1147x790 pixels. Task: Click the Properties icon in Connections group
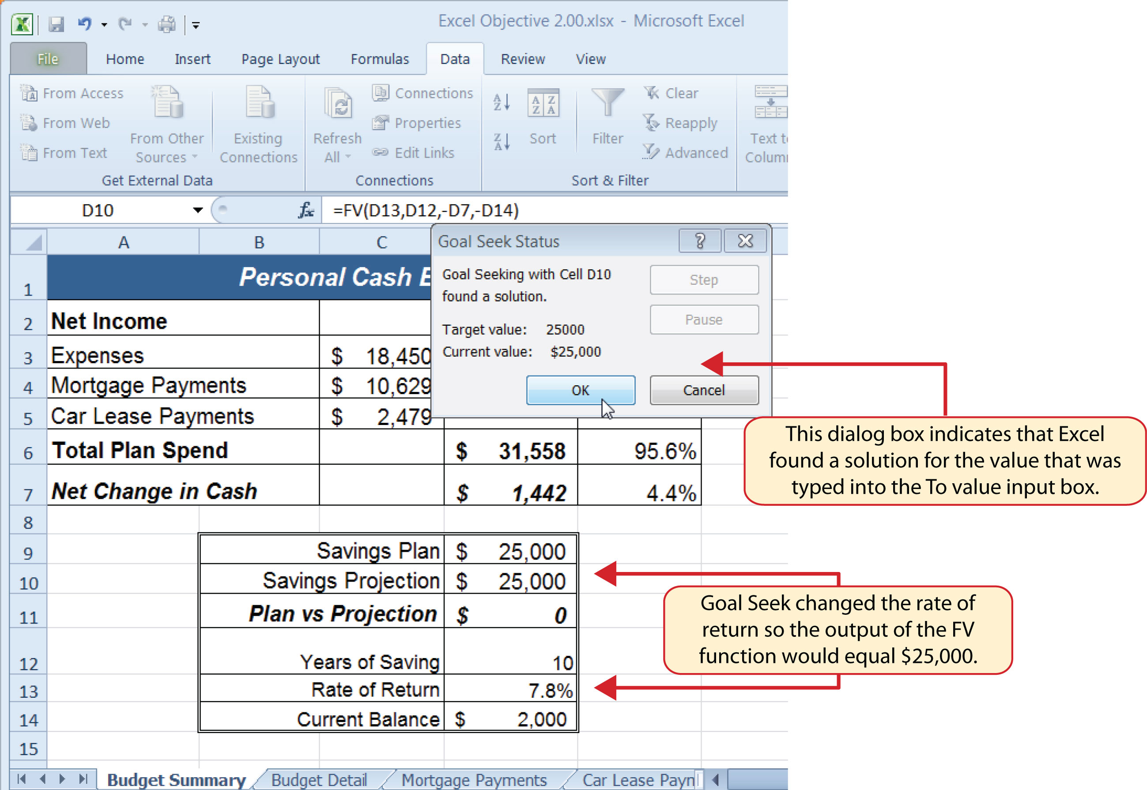(x=380, y=122)
